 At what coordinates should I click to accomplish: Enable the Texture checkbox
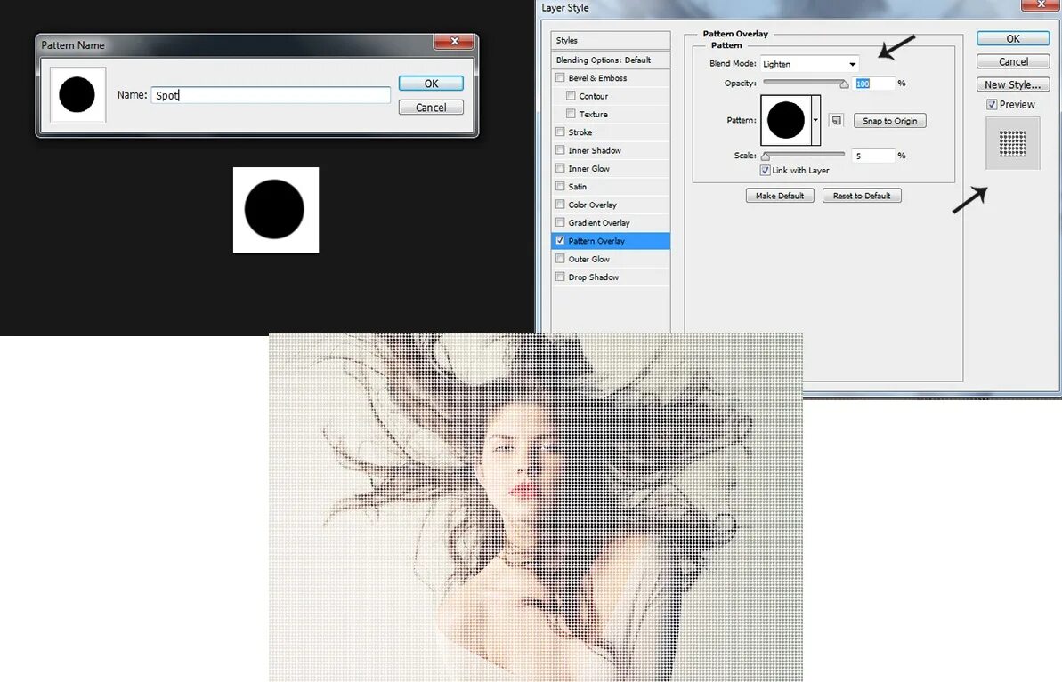[x=571, y=114]
